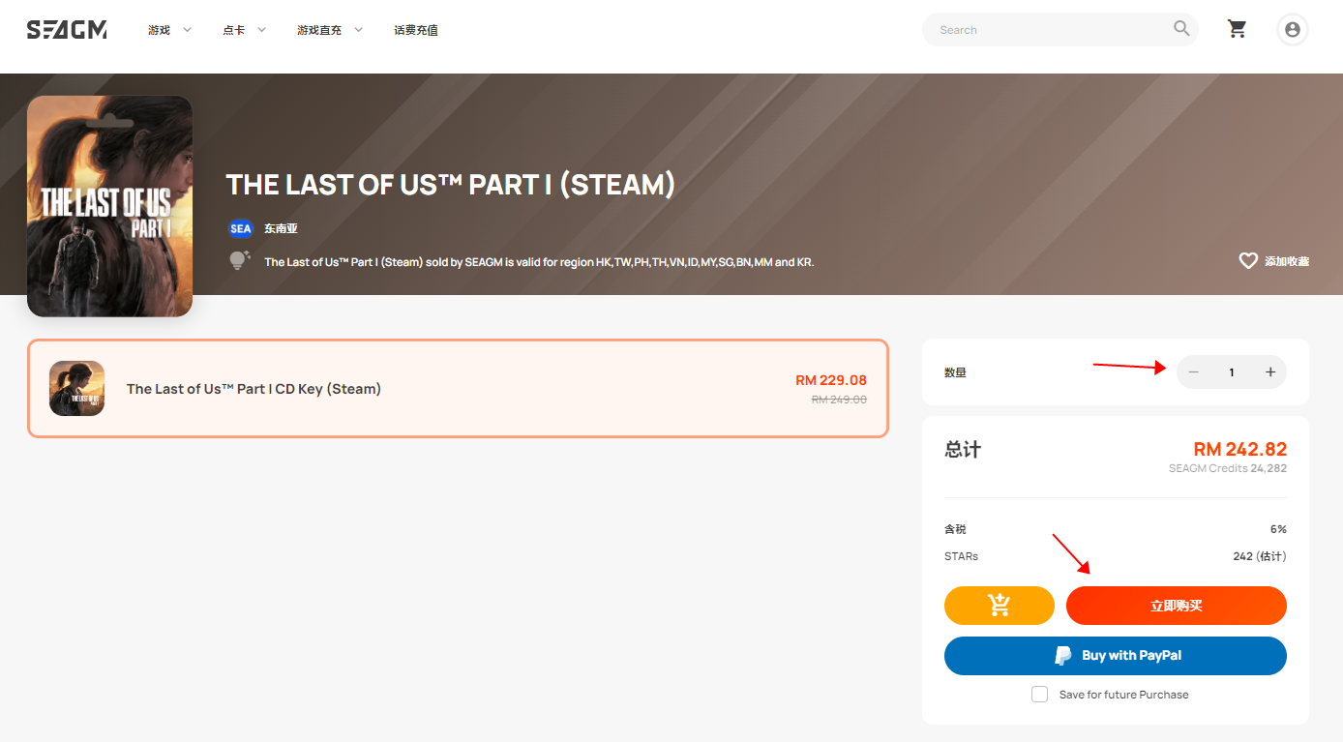Click the SEAGM logo
The image size is (1343, 742).
[x=67, y=30]
